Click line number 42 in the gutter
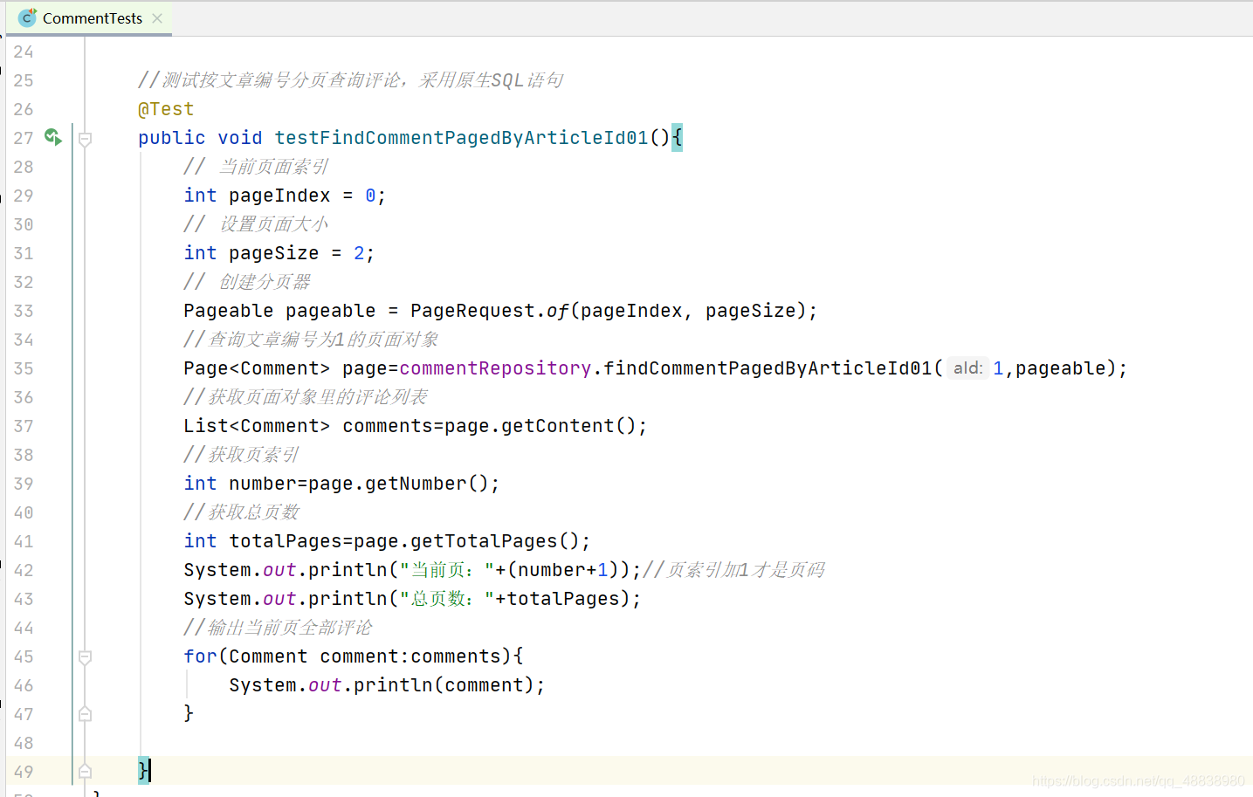 (x=24, y=570)
